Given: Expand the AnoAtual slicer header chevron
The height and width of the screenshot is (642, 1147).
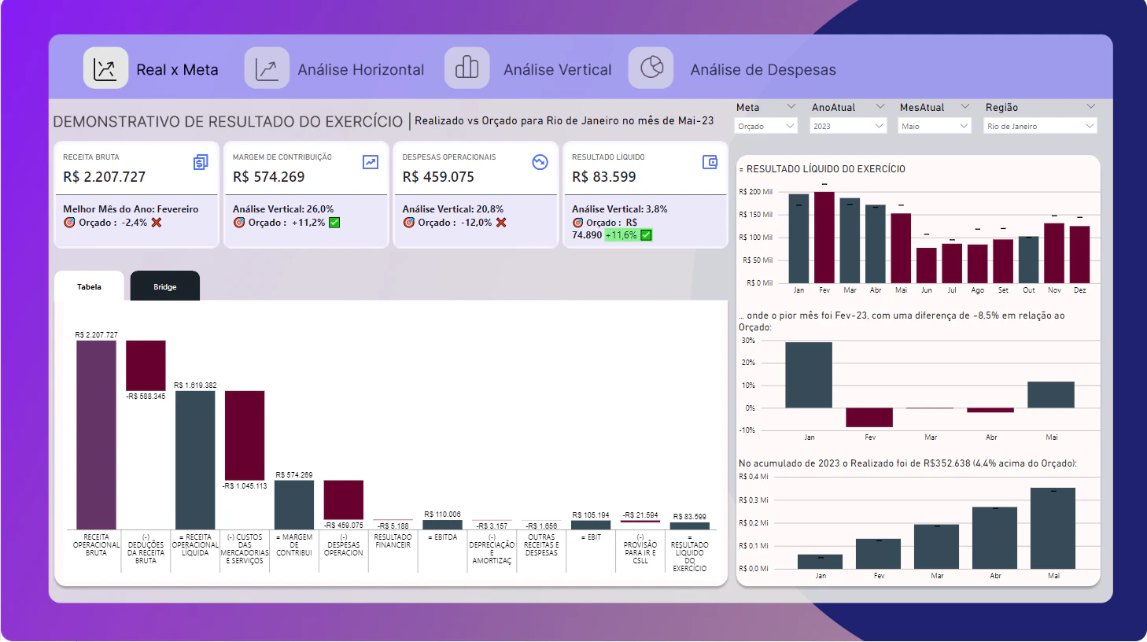Looking at the screenshot, I should 880,107.
